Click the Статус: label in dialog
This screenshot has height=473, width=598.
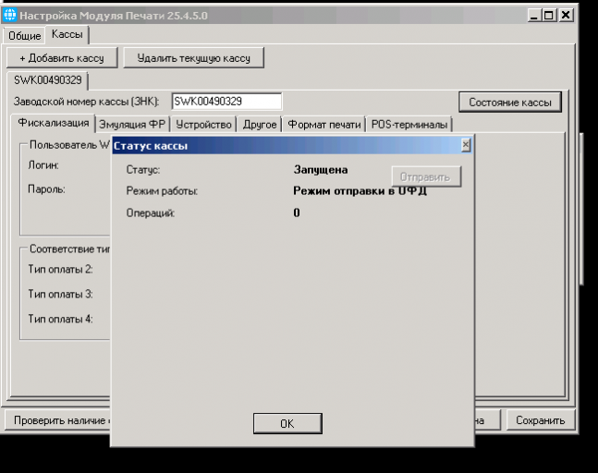[143, 170]
